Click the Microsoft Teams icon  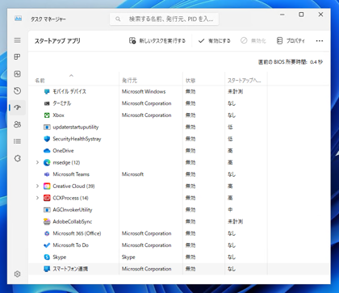[x=47, y=174]
